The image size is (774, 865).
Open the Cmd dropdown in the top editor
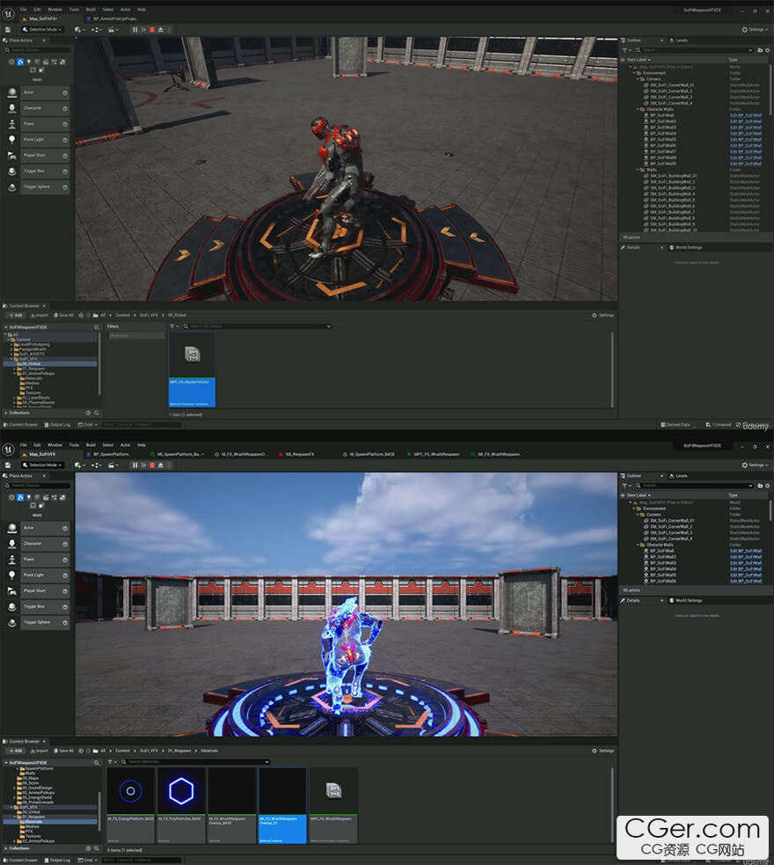[88, 425]
